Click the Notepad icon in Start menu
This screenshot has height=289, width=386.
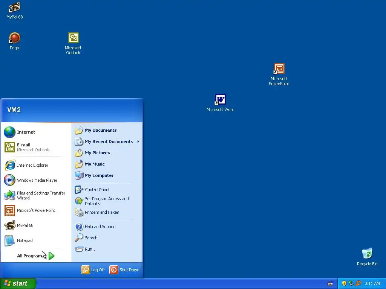(9, 240)
